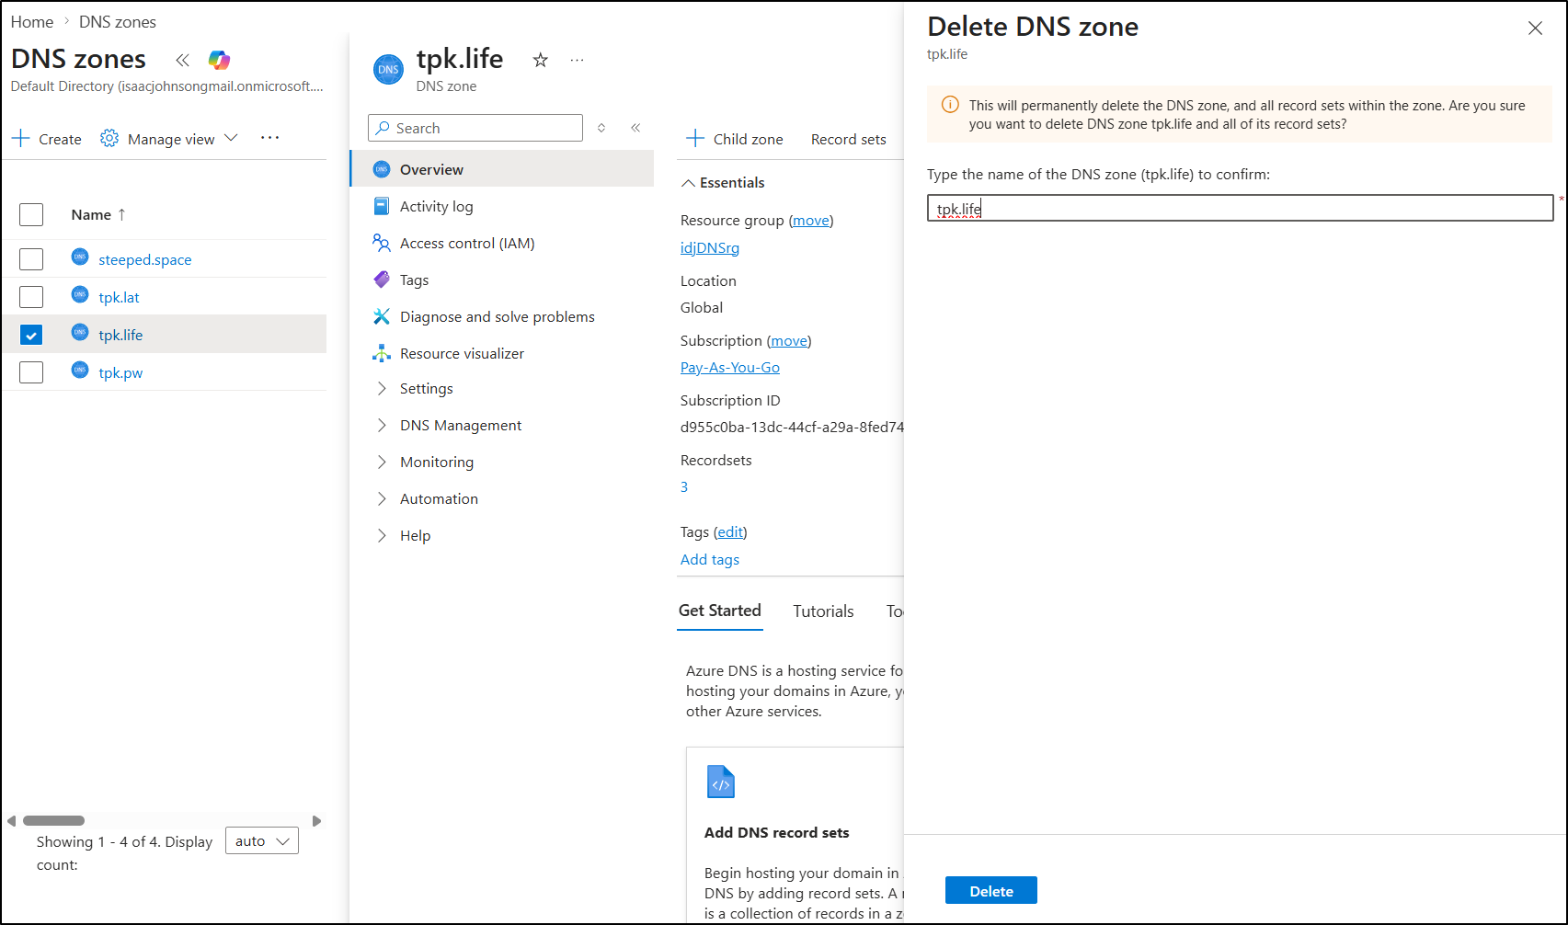Click the Copilot icon beside DNS zones
The image size is (1568, 925).
pyautogui.click(x=219, y=61)
